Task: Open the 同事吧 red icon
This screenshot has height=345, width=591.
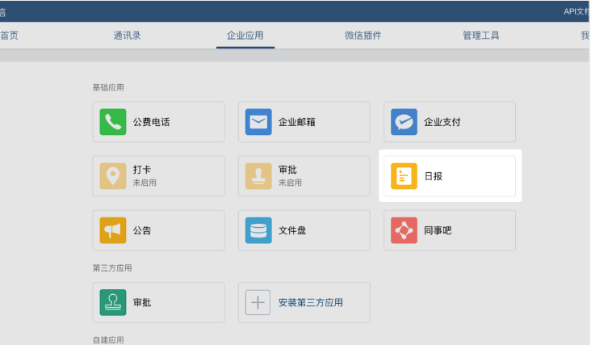Action: click(x=404, y=230)
